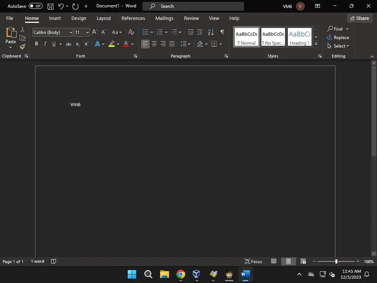Apply subscript formatting

pos(77,44)
